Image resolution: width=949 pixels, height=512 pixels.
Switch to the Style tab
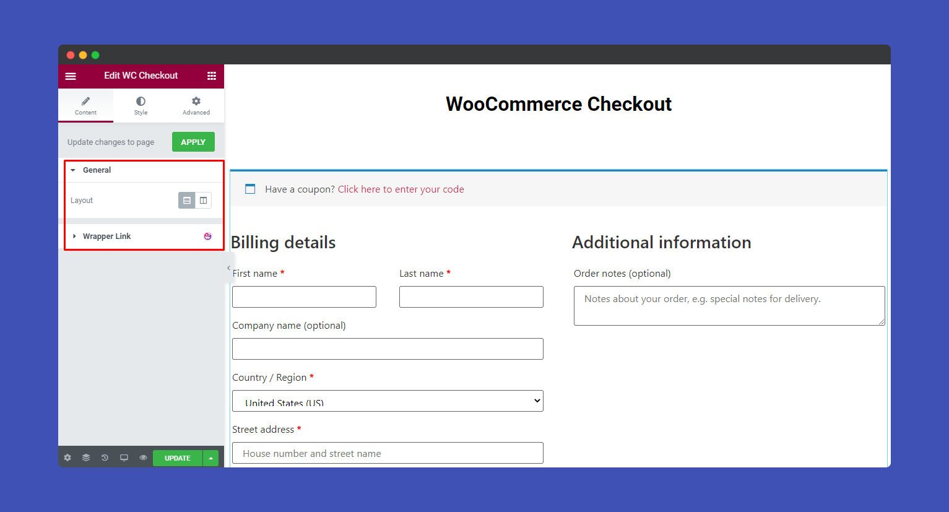(x=141, y=106)
